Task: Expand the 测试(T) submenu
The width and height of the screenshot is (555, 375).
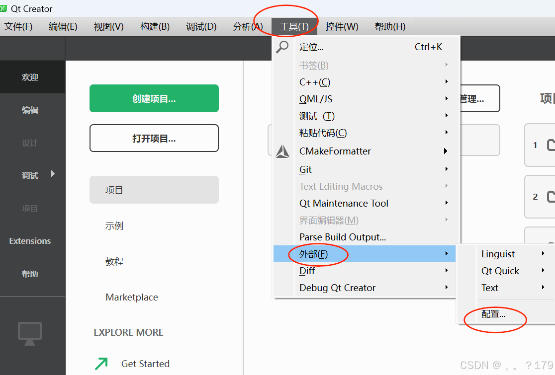Action: [367, 116]
